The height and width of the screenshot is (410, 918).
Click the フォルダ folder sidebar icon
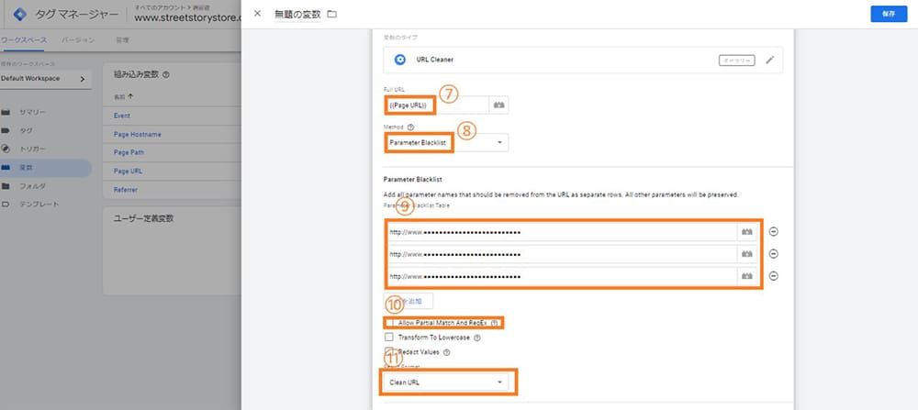[x=6, y=186]
